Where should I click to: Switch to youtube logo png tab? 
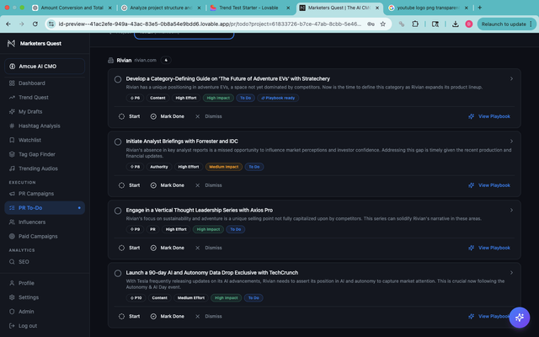click(x=428, y=8)
